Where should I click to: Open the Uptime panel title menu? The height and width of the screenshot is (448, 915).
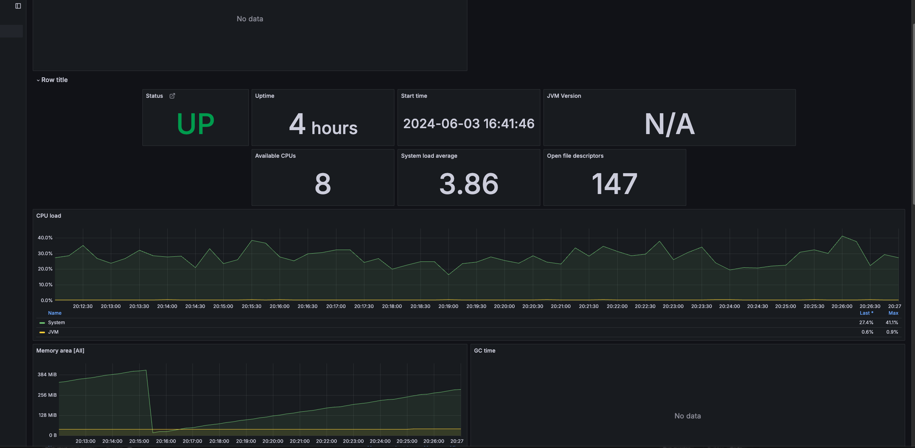tap(265, 96)
